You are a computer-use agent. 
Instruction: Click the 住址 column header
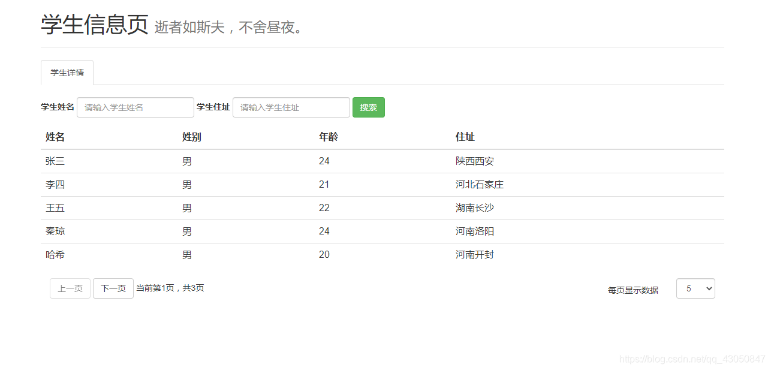pos(465,137)
